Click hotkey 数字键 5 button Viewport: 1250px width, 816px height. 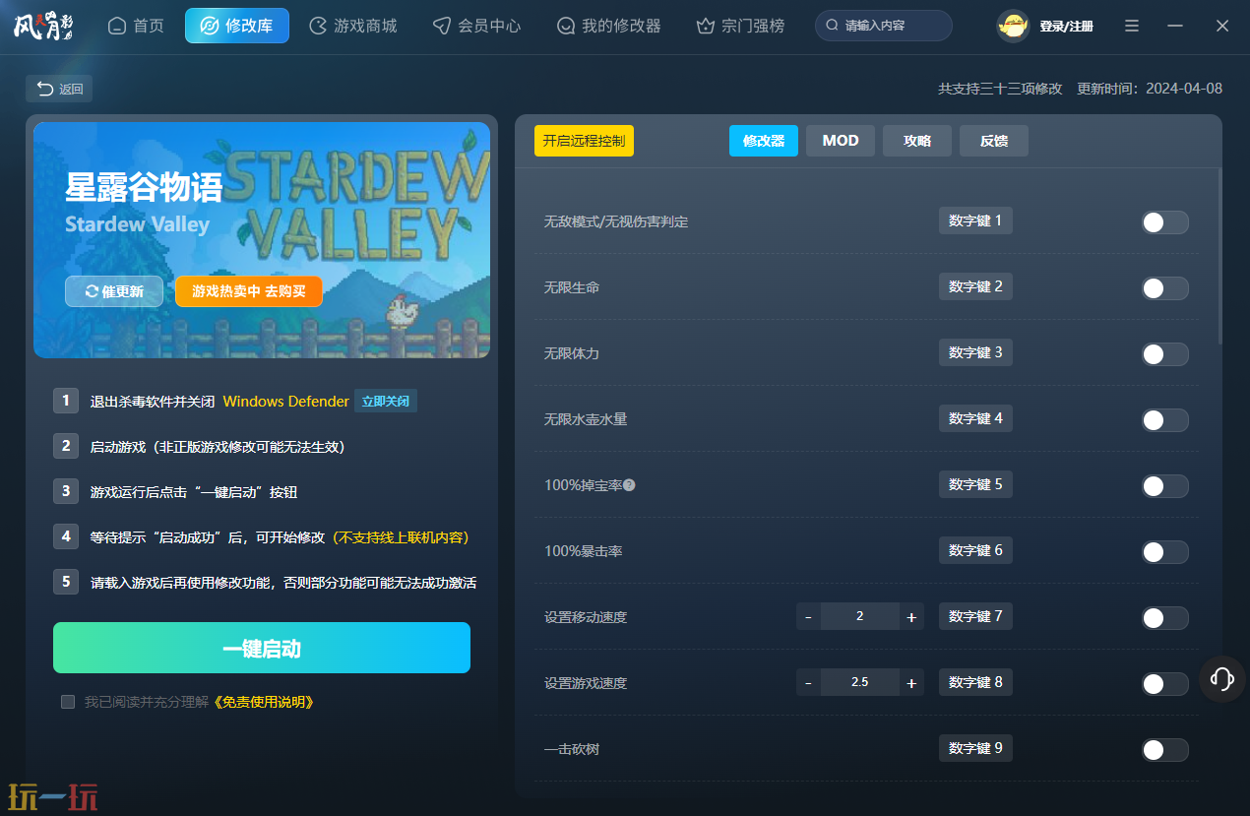pyautogui.click(x=975, y=484)
